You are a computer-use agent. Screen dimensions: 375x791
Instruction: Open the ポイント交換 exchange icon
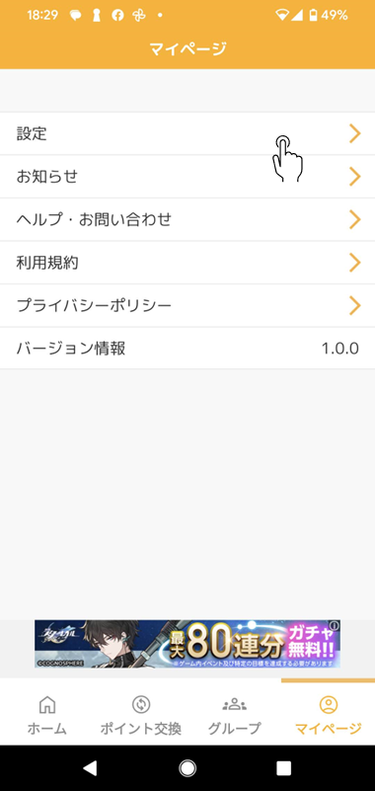(140, 704)
